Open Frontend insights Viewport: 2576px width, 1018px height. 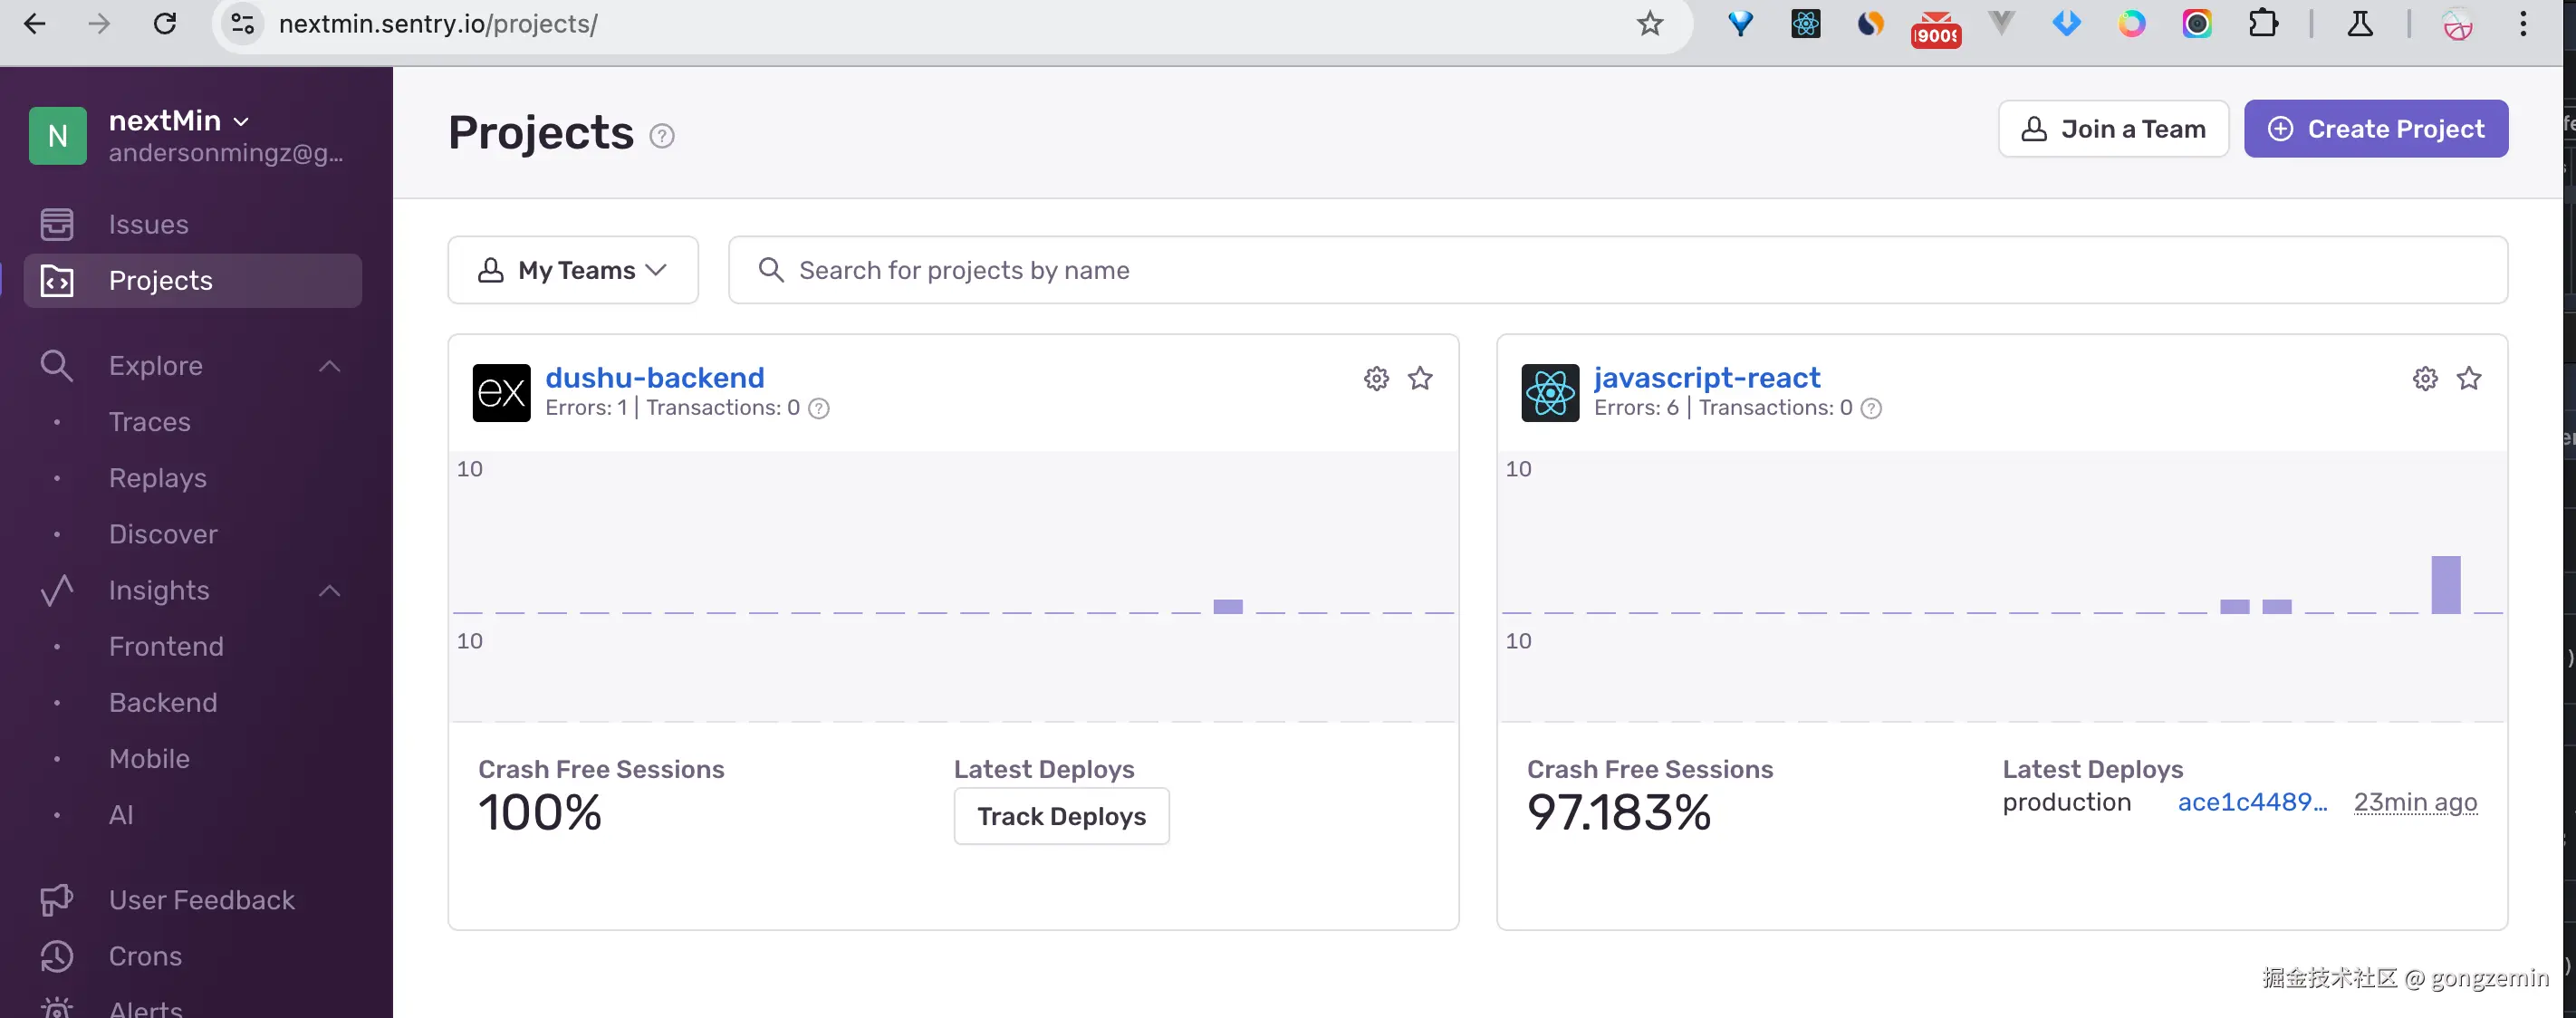tap(166, 646)
